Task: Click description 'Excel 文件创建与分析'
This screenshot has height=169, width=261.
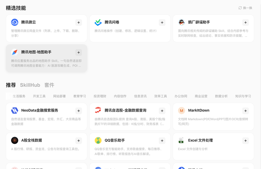Action: click(x=193, y=149)
